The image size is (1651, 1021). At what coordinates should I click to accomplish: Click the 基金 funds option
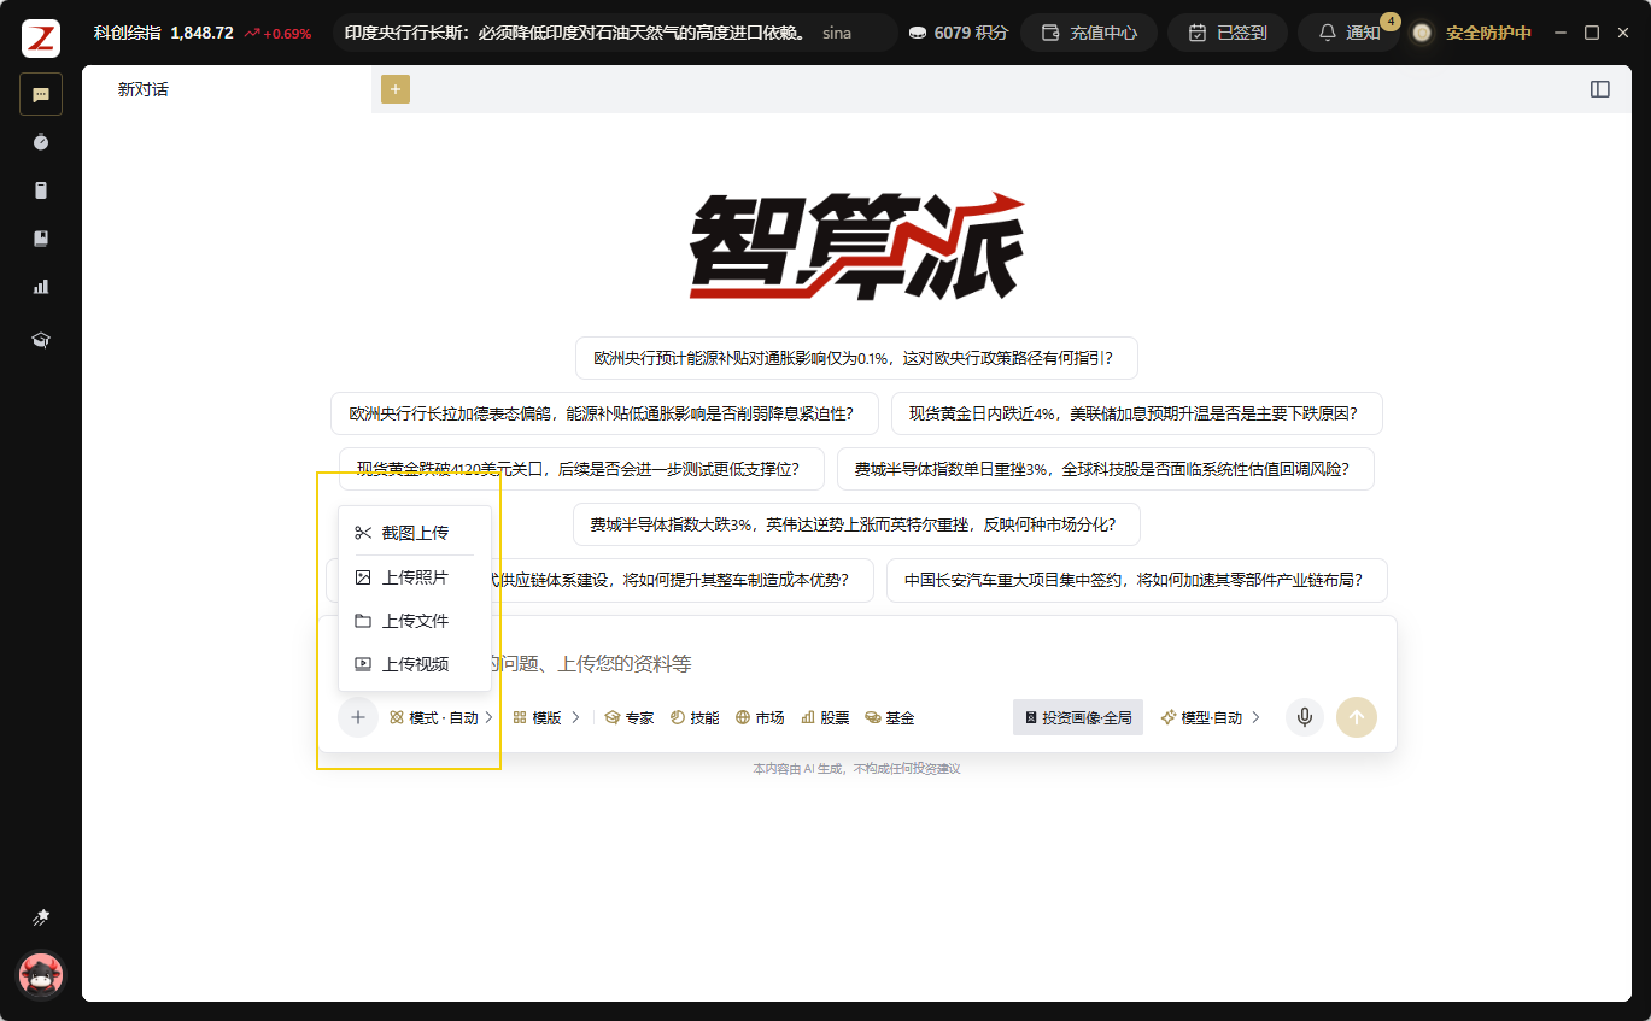[889, 718]
